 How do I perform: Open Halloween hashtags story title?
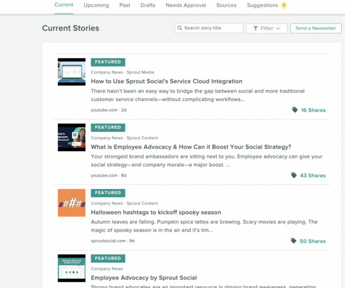click(x=156, y=212)
